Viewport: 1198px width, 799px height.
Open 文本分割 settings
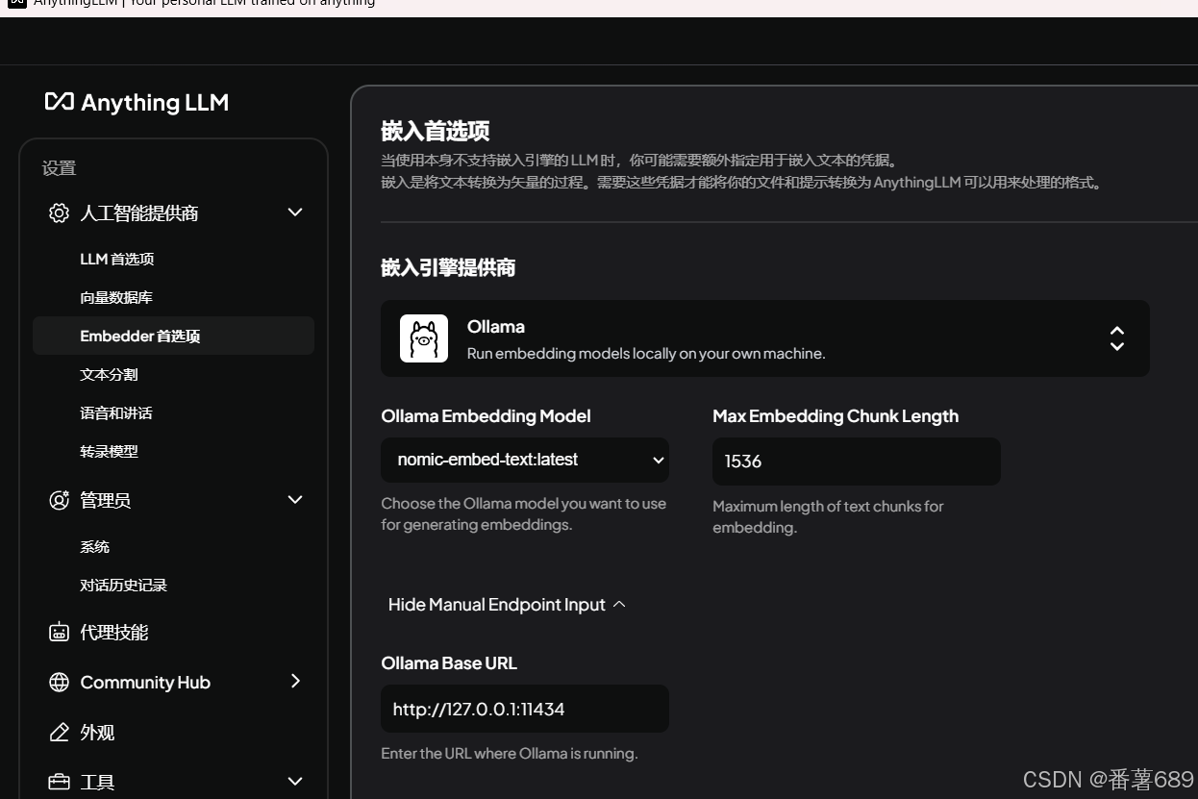[109, 374]
